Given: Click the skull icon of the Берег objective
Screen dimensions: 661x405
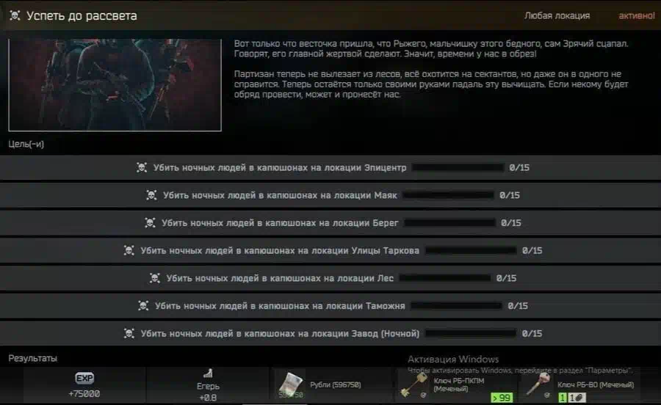Looking at the screenshot, I should 150,223.
